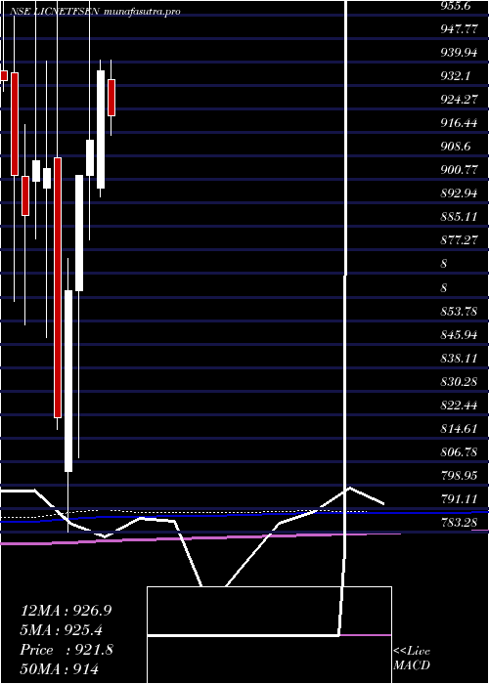Click the 908.6 price axis label
The image size is (489, 684).
tap(456, 147)
